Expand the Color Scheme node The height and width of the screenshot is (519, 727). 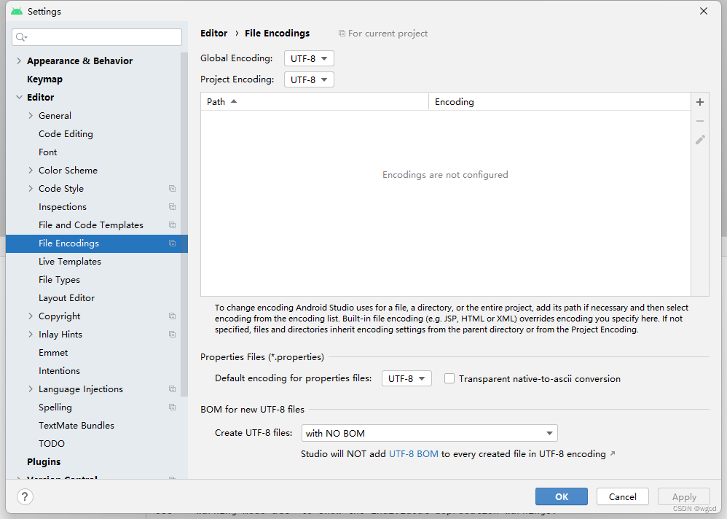[x=31, y=171]
